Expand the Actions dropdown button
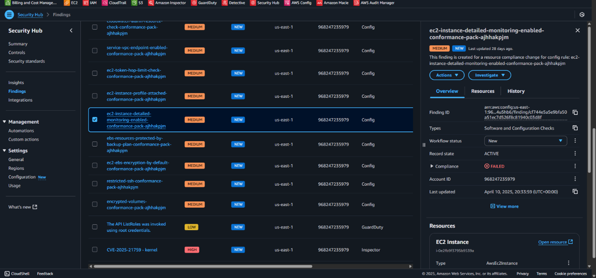This screenshot has height=278, width=596. 447,75
